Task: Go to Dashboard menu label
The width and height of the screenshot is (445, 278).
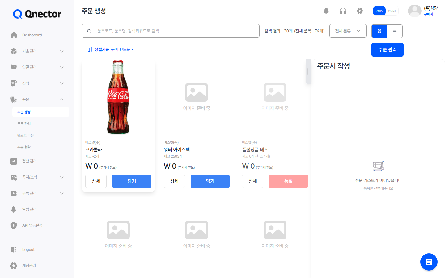Action: [x=32, y=35]
